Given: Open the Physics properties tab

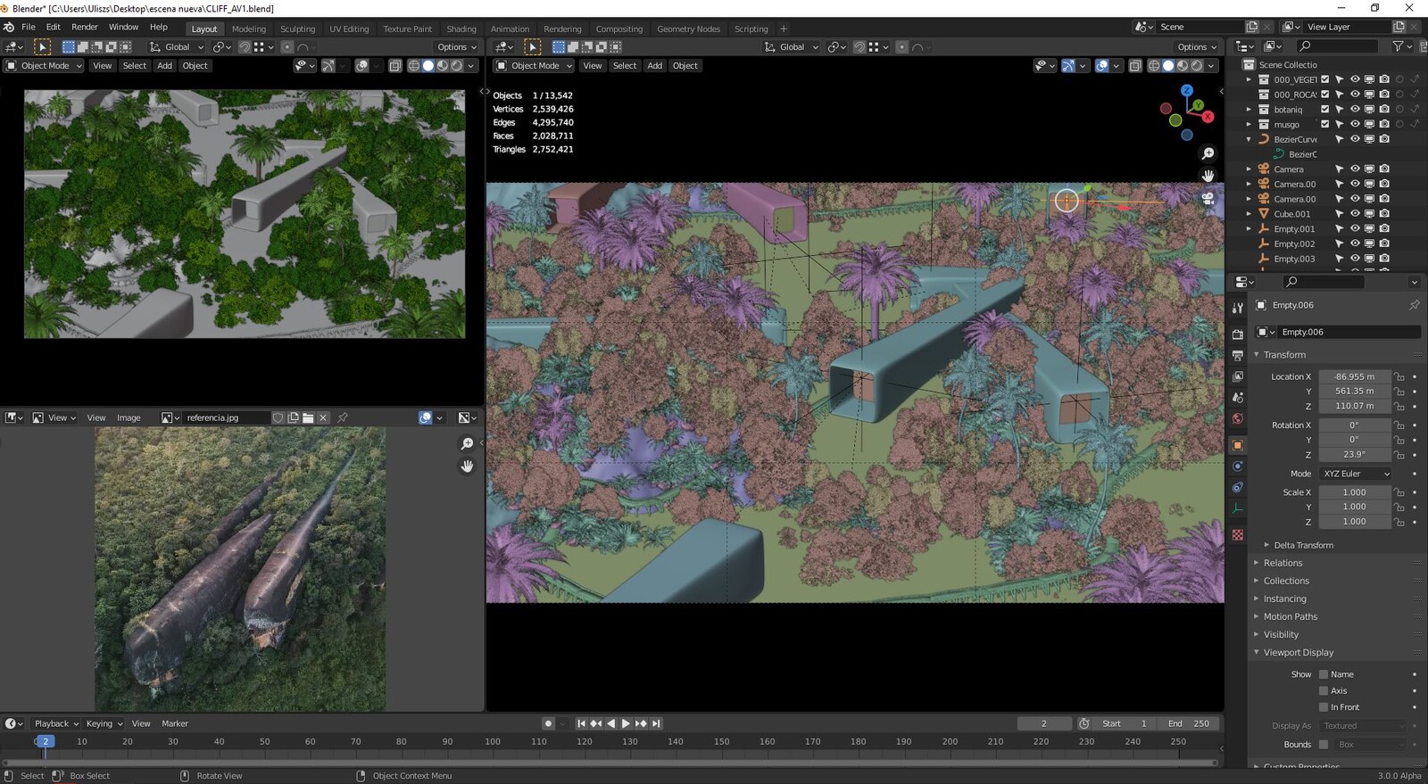Looking at the screenshot, I should (1237, 466).
